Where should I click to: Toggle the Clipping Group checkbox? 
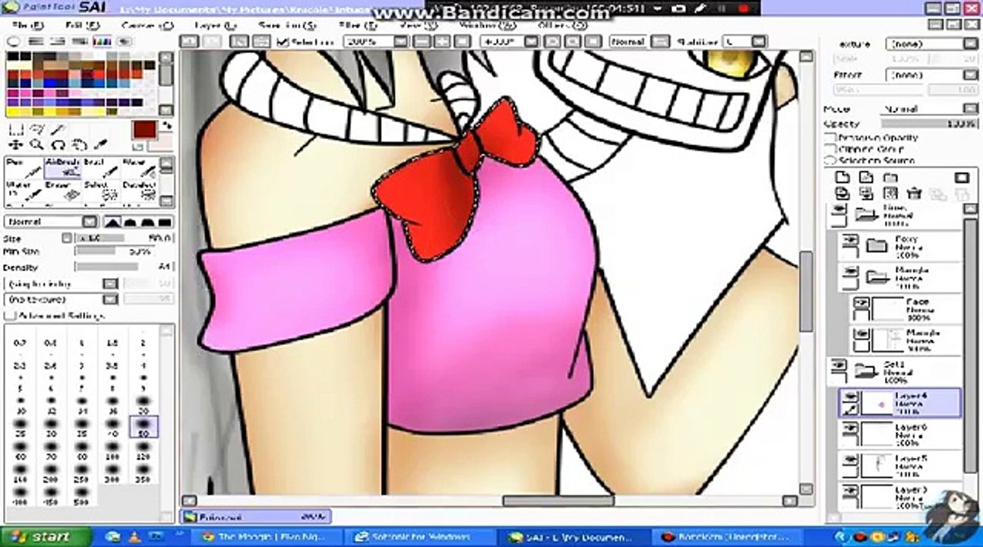pos(830,150)
